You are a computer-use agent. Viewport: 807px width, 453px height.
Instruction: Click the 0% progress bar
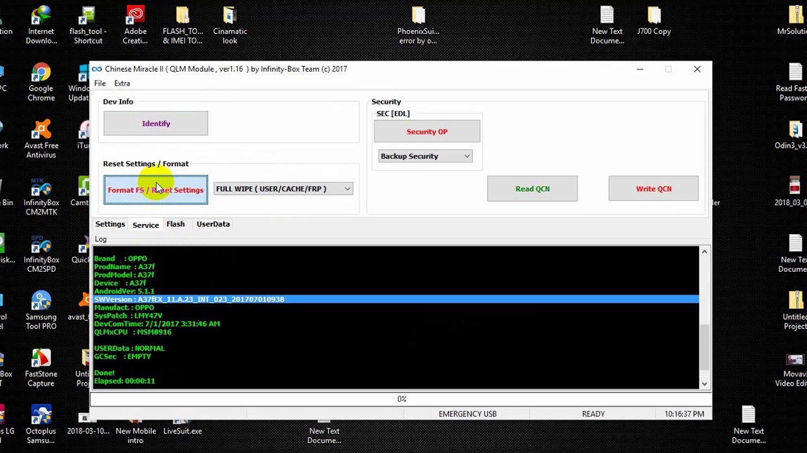pos(402,399)
